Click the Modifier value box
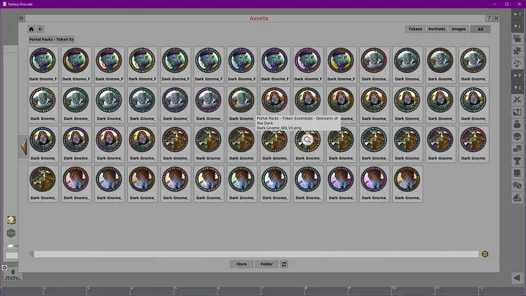This screenshot has height=296, width=526. tap(12, 272)
